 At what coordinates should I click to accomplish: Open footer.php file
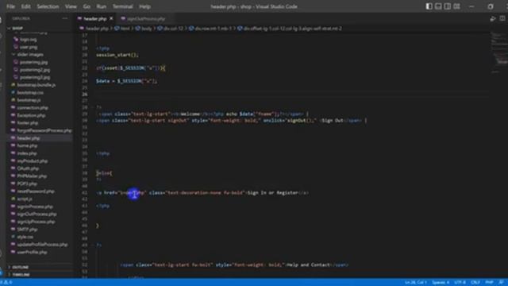pos(28,123)
